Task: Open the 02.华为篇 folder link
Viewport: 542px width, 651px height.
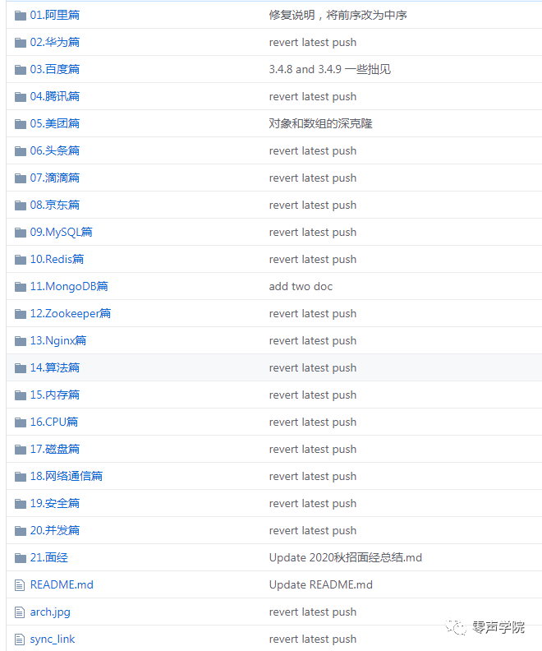Action: tap(55, 42)
